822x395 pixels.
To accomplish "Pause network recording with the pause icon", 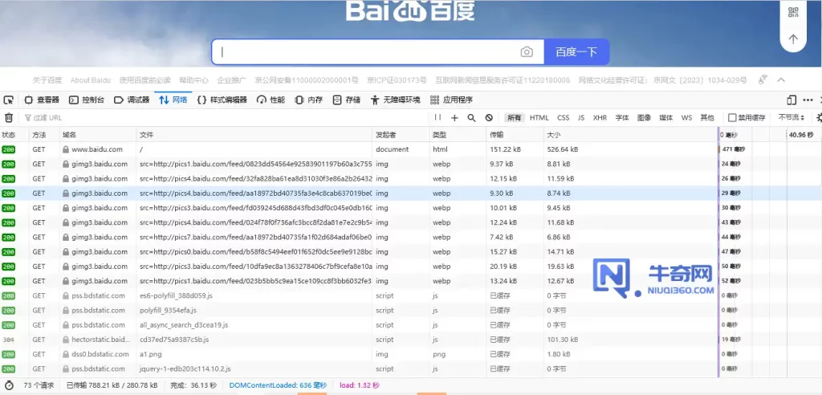I will point(437,117).
